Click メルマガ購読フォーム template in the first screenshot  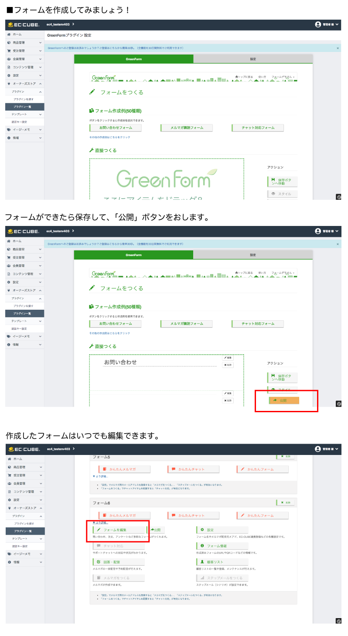click(x=187, y=128)
